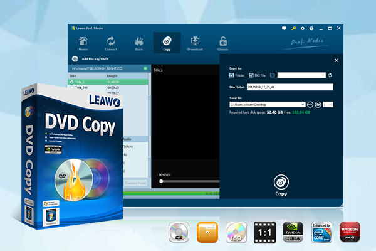This screenshot has width=376, height=251.
Task: Click the NVIDIA CUDA badge
Action: point(293,232)
